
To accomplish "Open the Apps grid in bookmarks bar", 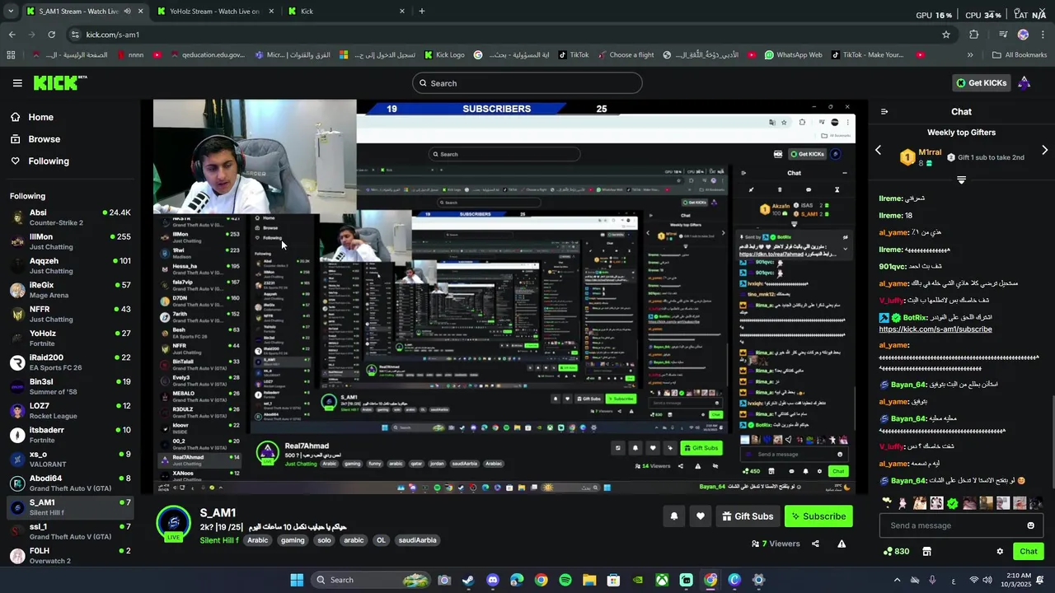I will coord(11,55).
